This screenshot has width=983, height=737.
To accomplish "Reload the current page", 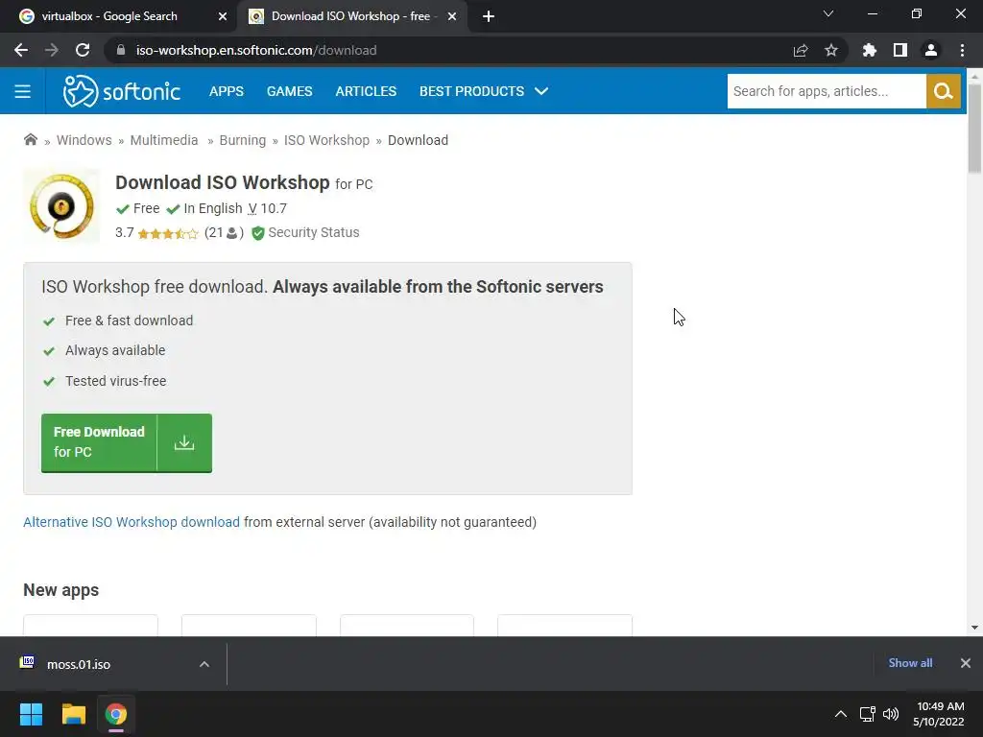I will 83,50.
